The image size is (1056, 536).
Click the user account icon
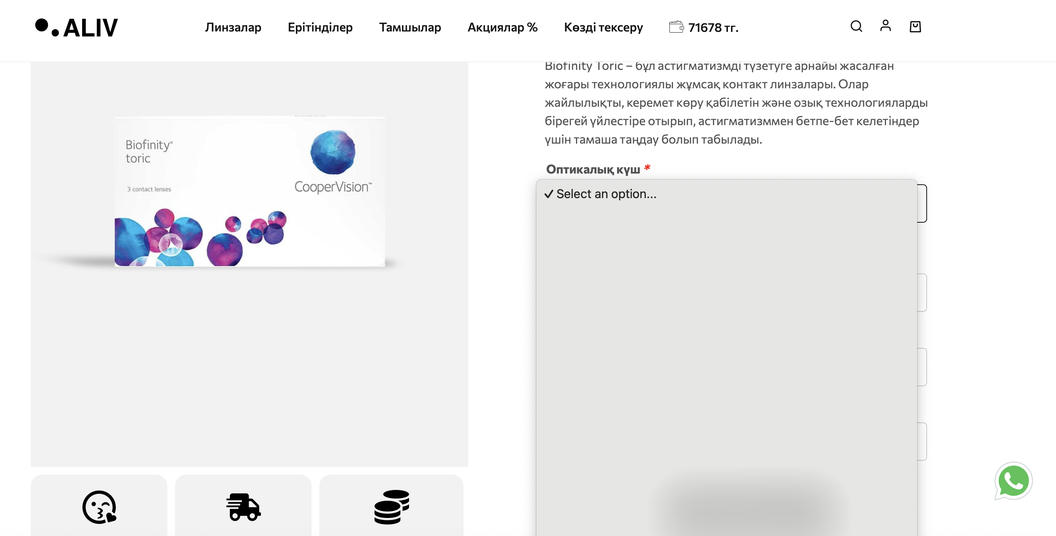pos(886,26)
